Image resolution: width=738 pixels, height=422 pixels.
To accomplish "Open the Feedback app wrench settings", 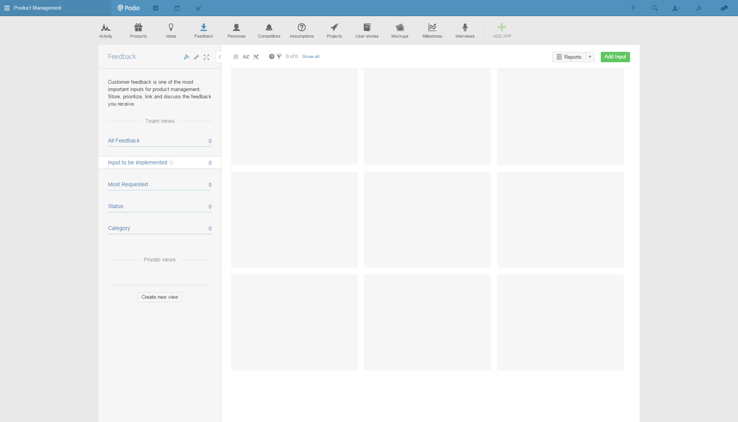I will 196,57.
